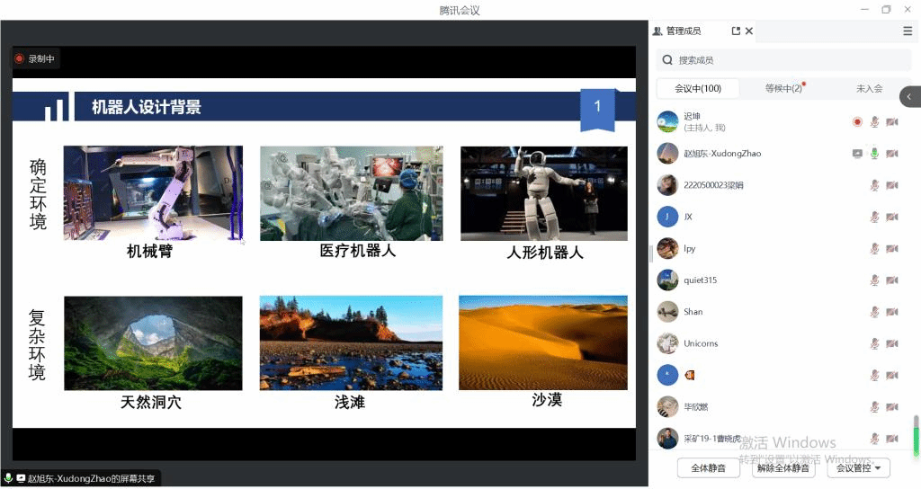Image resolution: width=921 pixels, height=489 pixels.
Task: Open the hamburger menu in member panel
Action: coord(908,31)
